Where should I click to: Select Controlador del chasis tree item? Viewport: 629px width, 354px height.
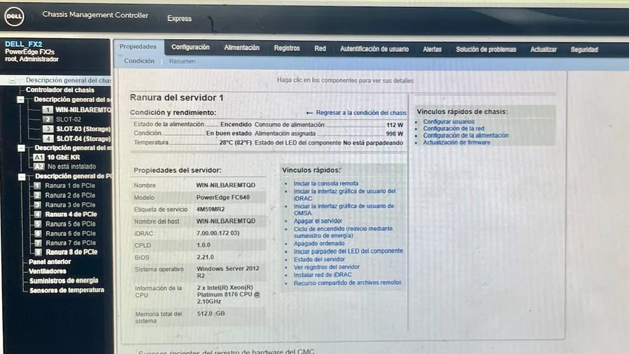click(x=60, y=90)
